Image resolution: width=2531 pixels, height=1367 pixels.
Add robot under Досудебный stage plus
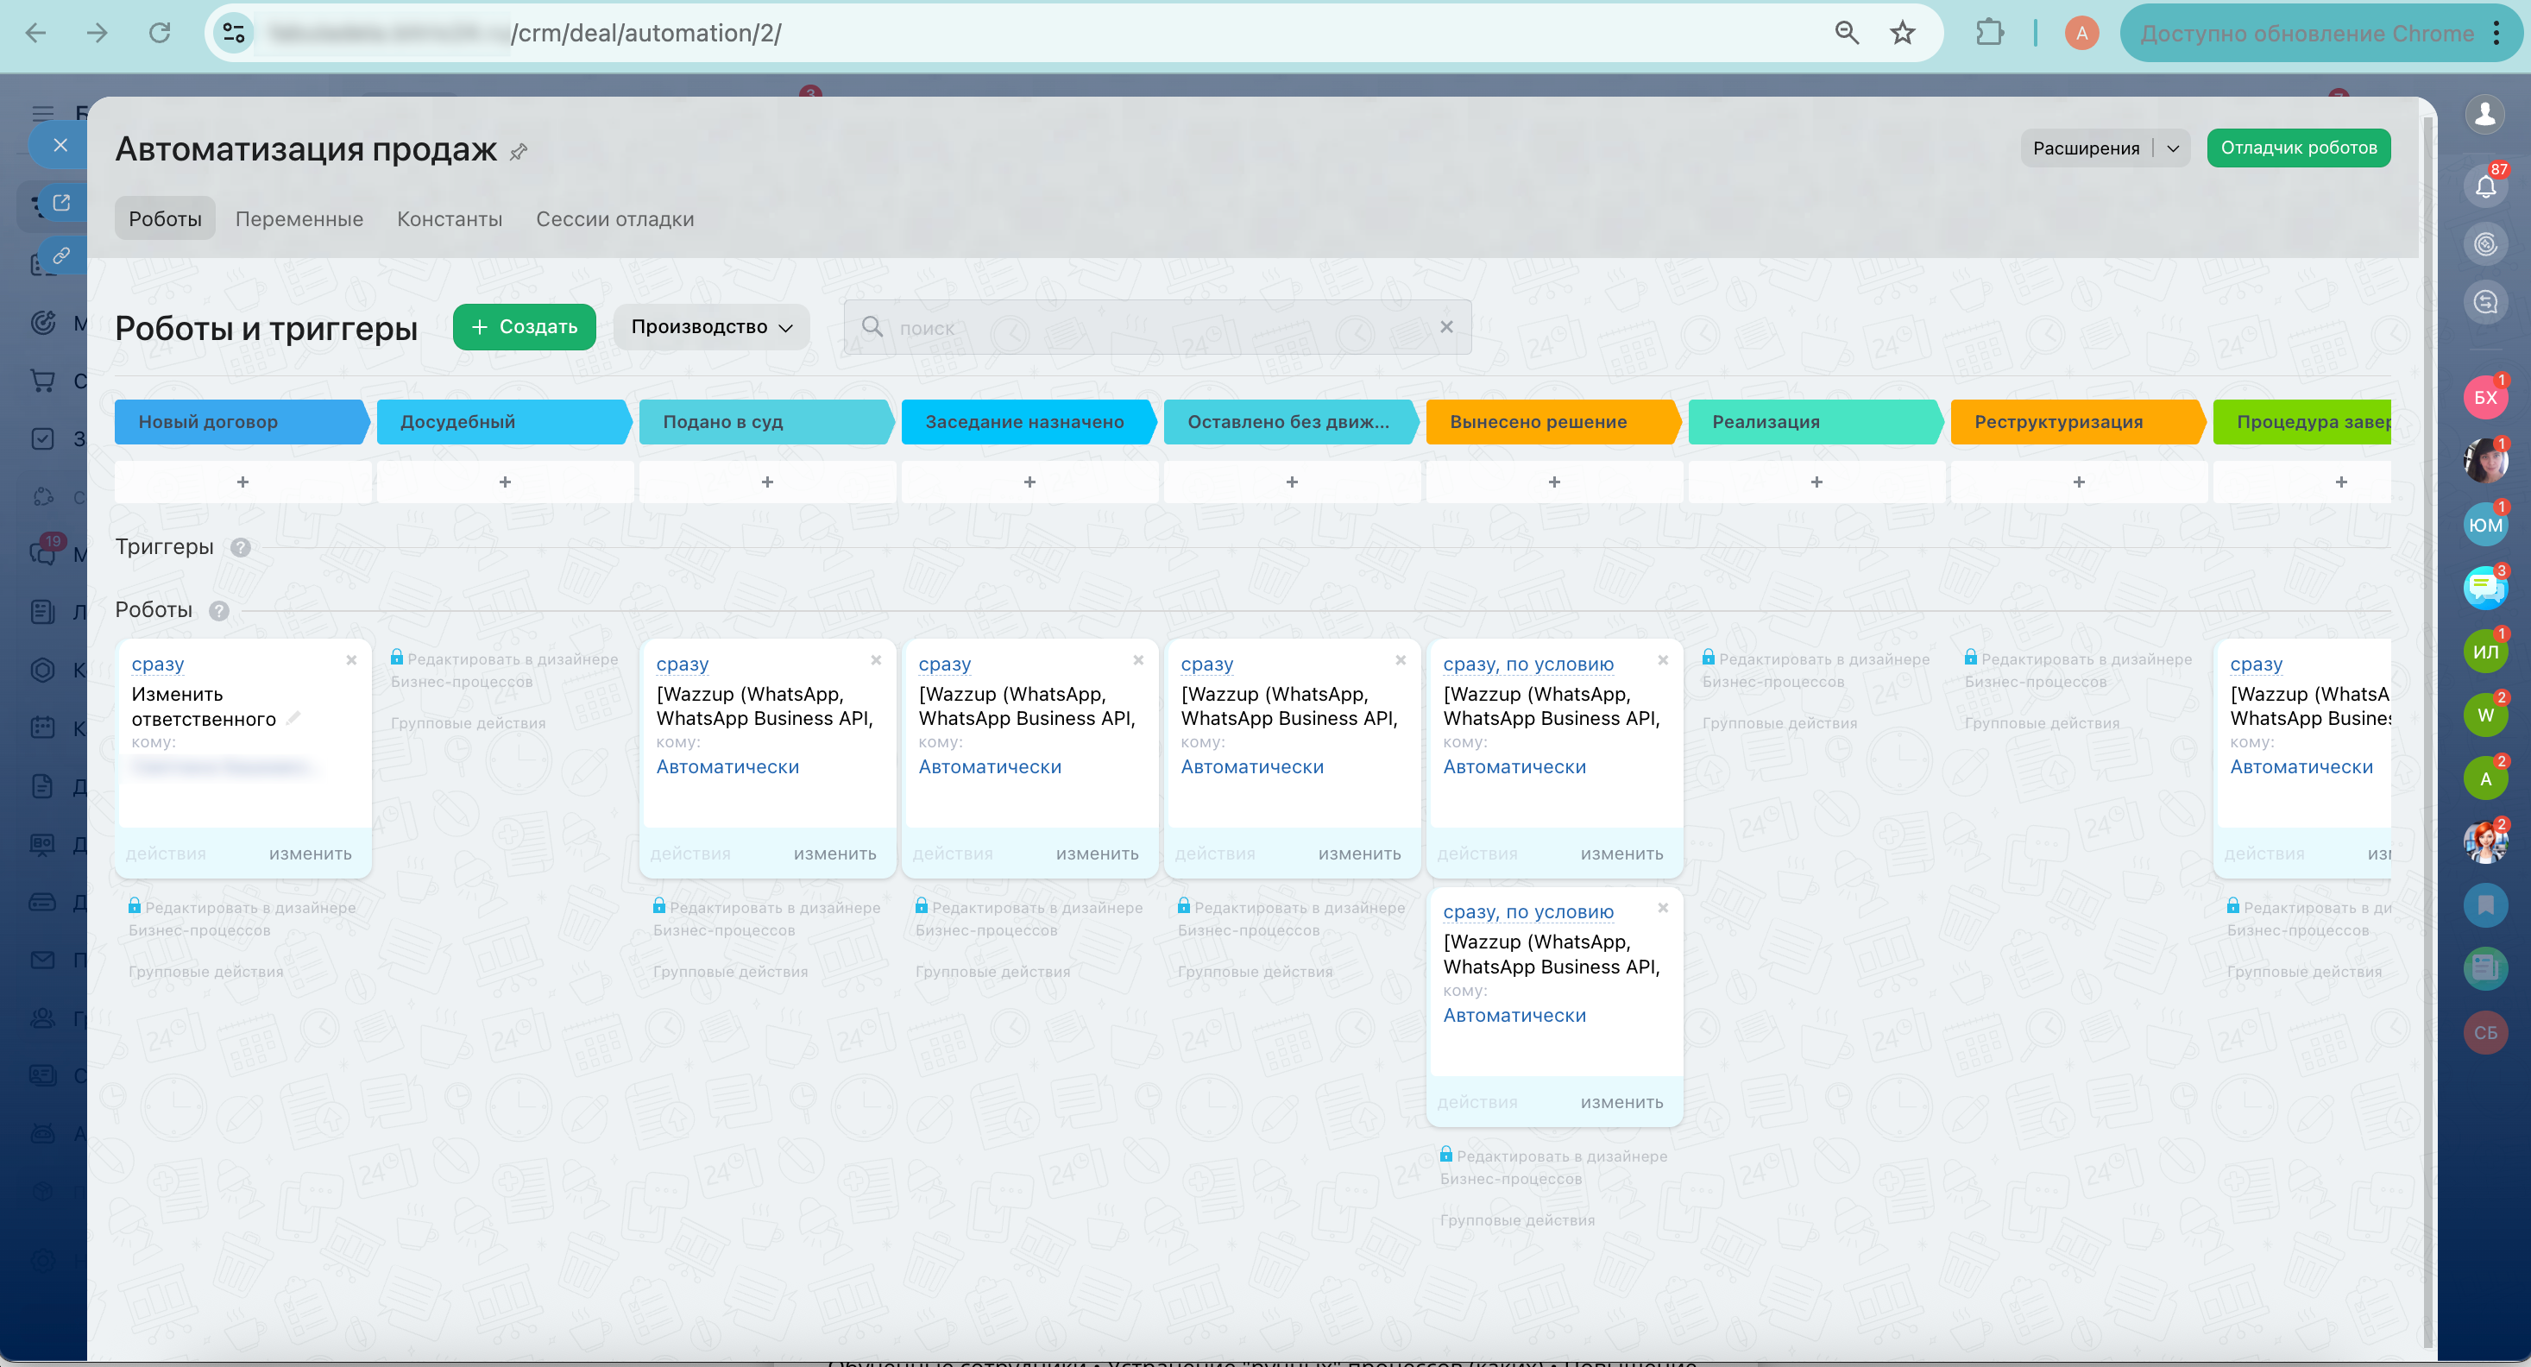tap(505, 482)
